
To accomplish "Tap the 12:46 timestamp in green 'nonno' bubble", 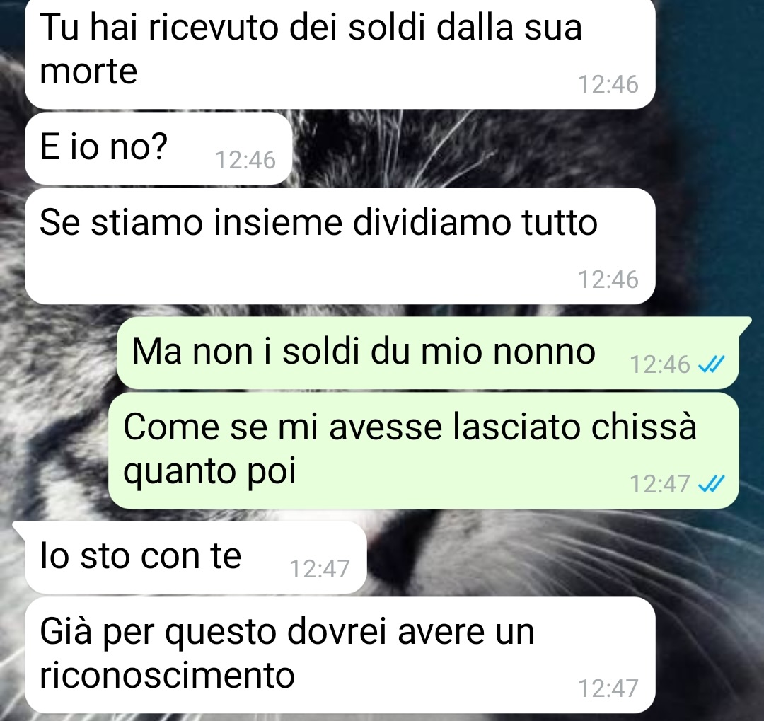I will tap(660, 364).
